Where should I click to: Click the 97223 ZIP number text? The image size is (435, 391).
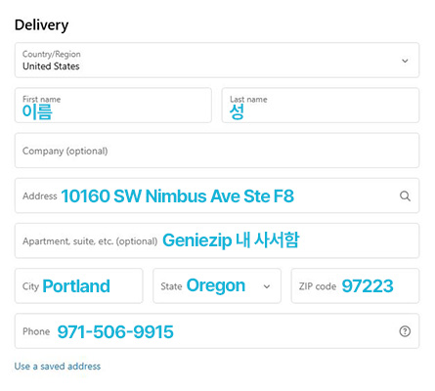pyautogui.click(x=368, y=286)
